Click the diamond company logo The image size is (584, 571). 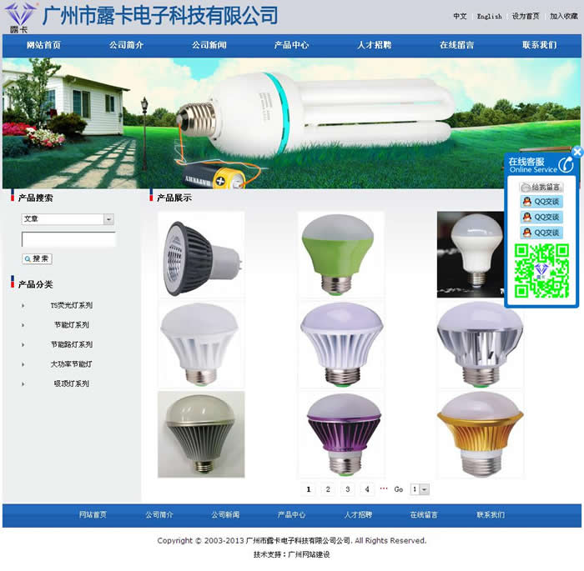click(x=20, y=15)
